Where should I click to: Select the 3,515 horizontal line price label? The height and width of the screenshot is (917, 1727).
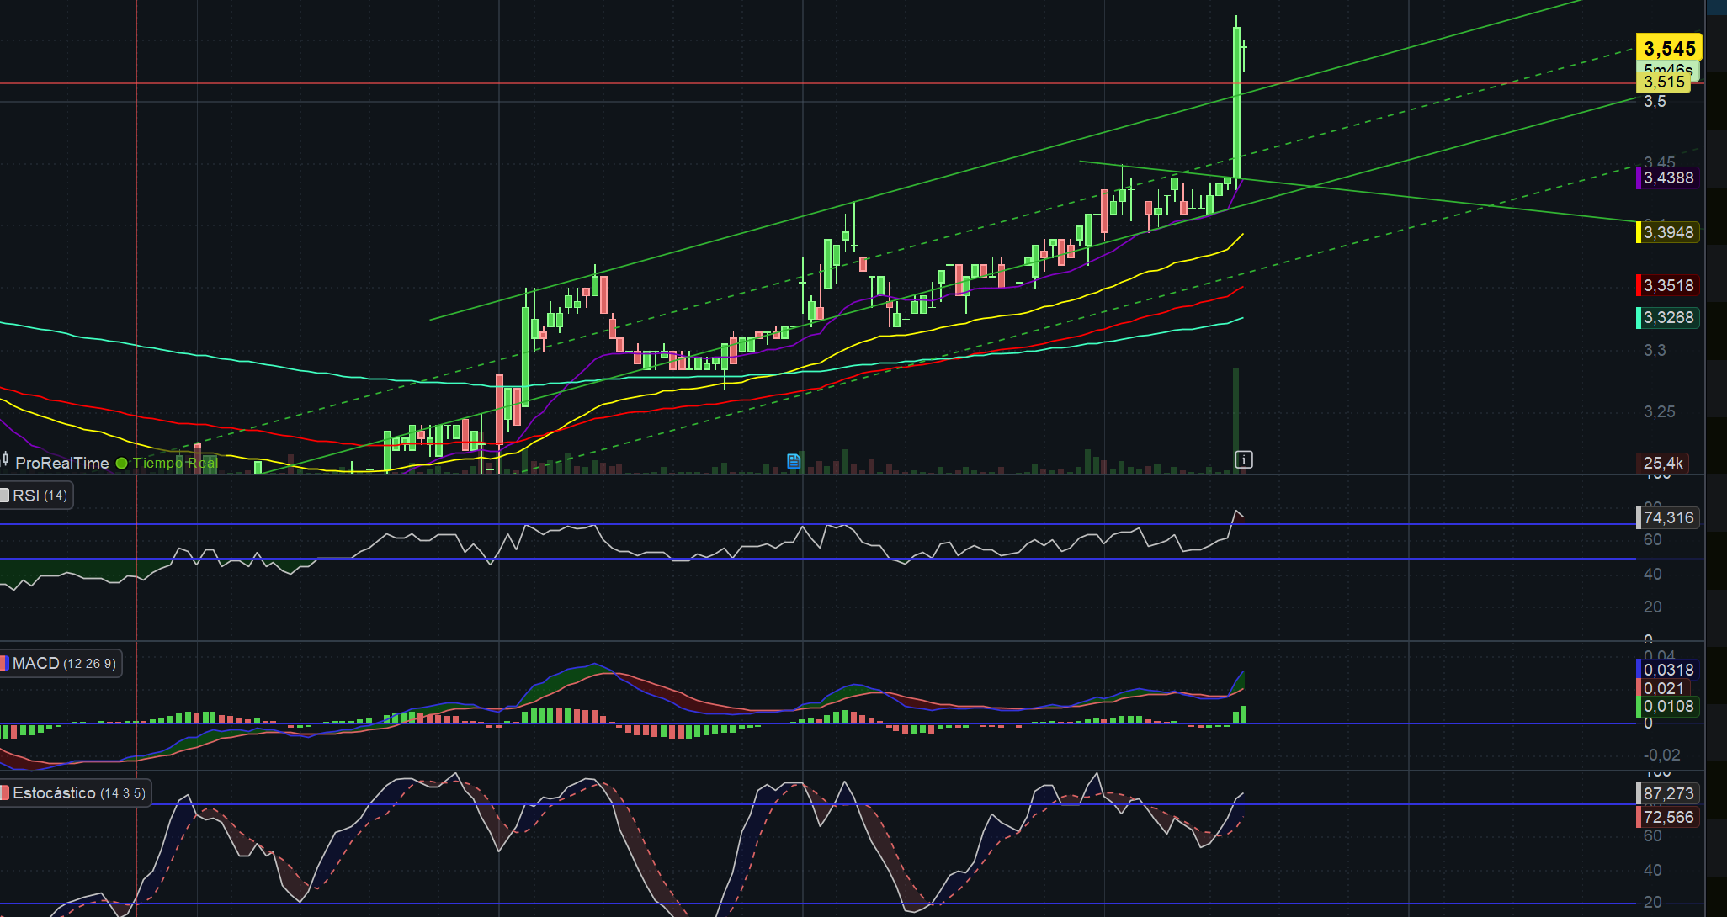[1664, 82]
